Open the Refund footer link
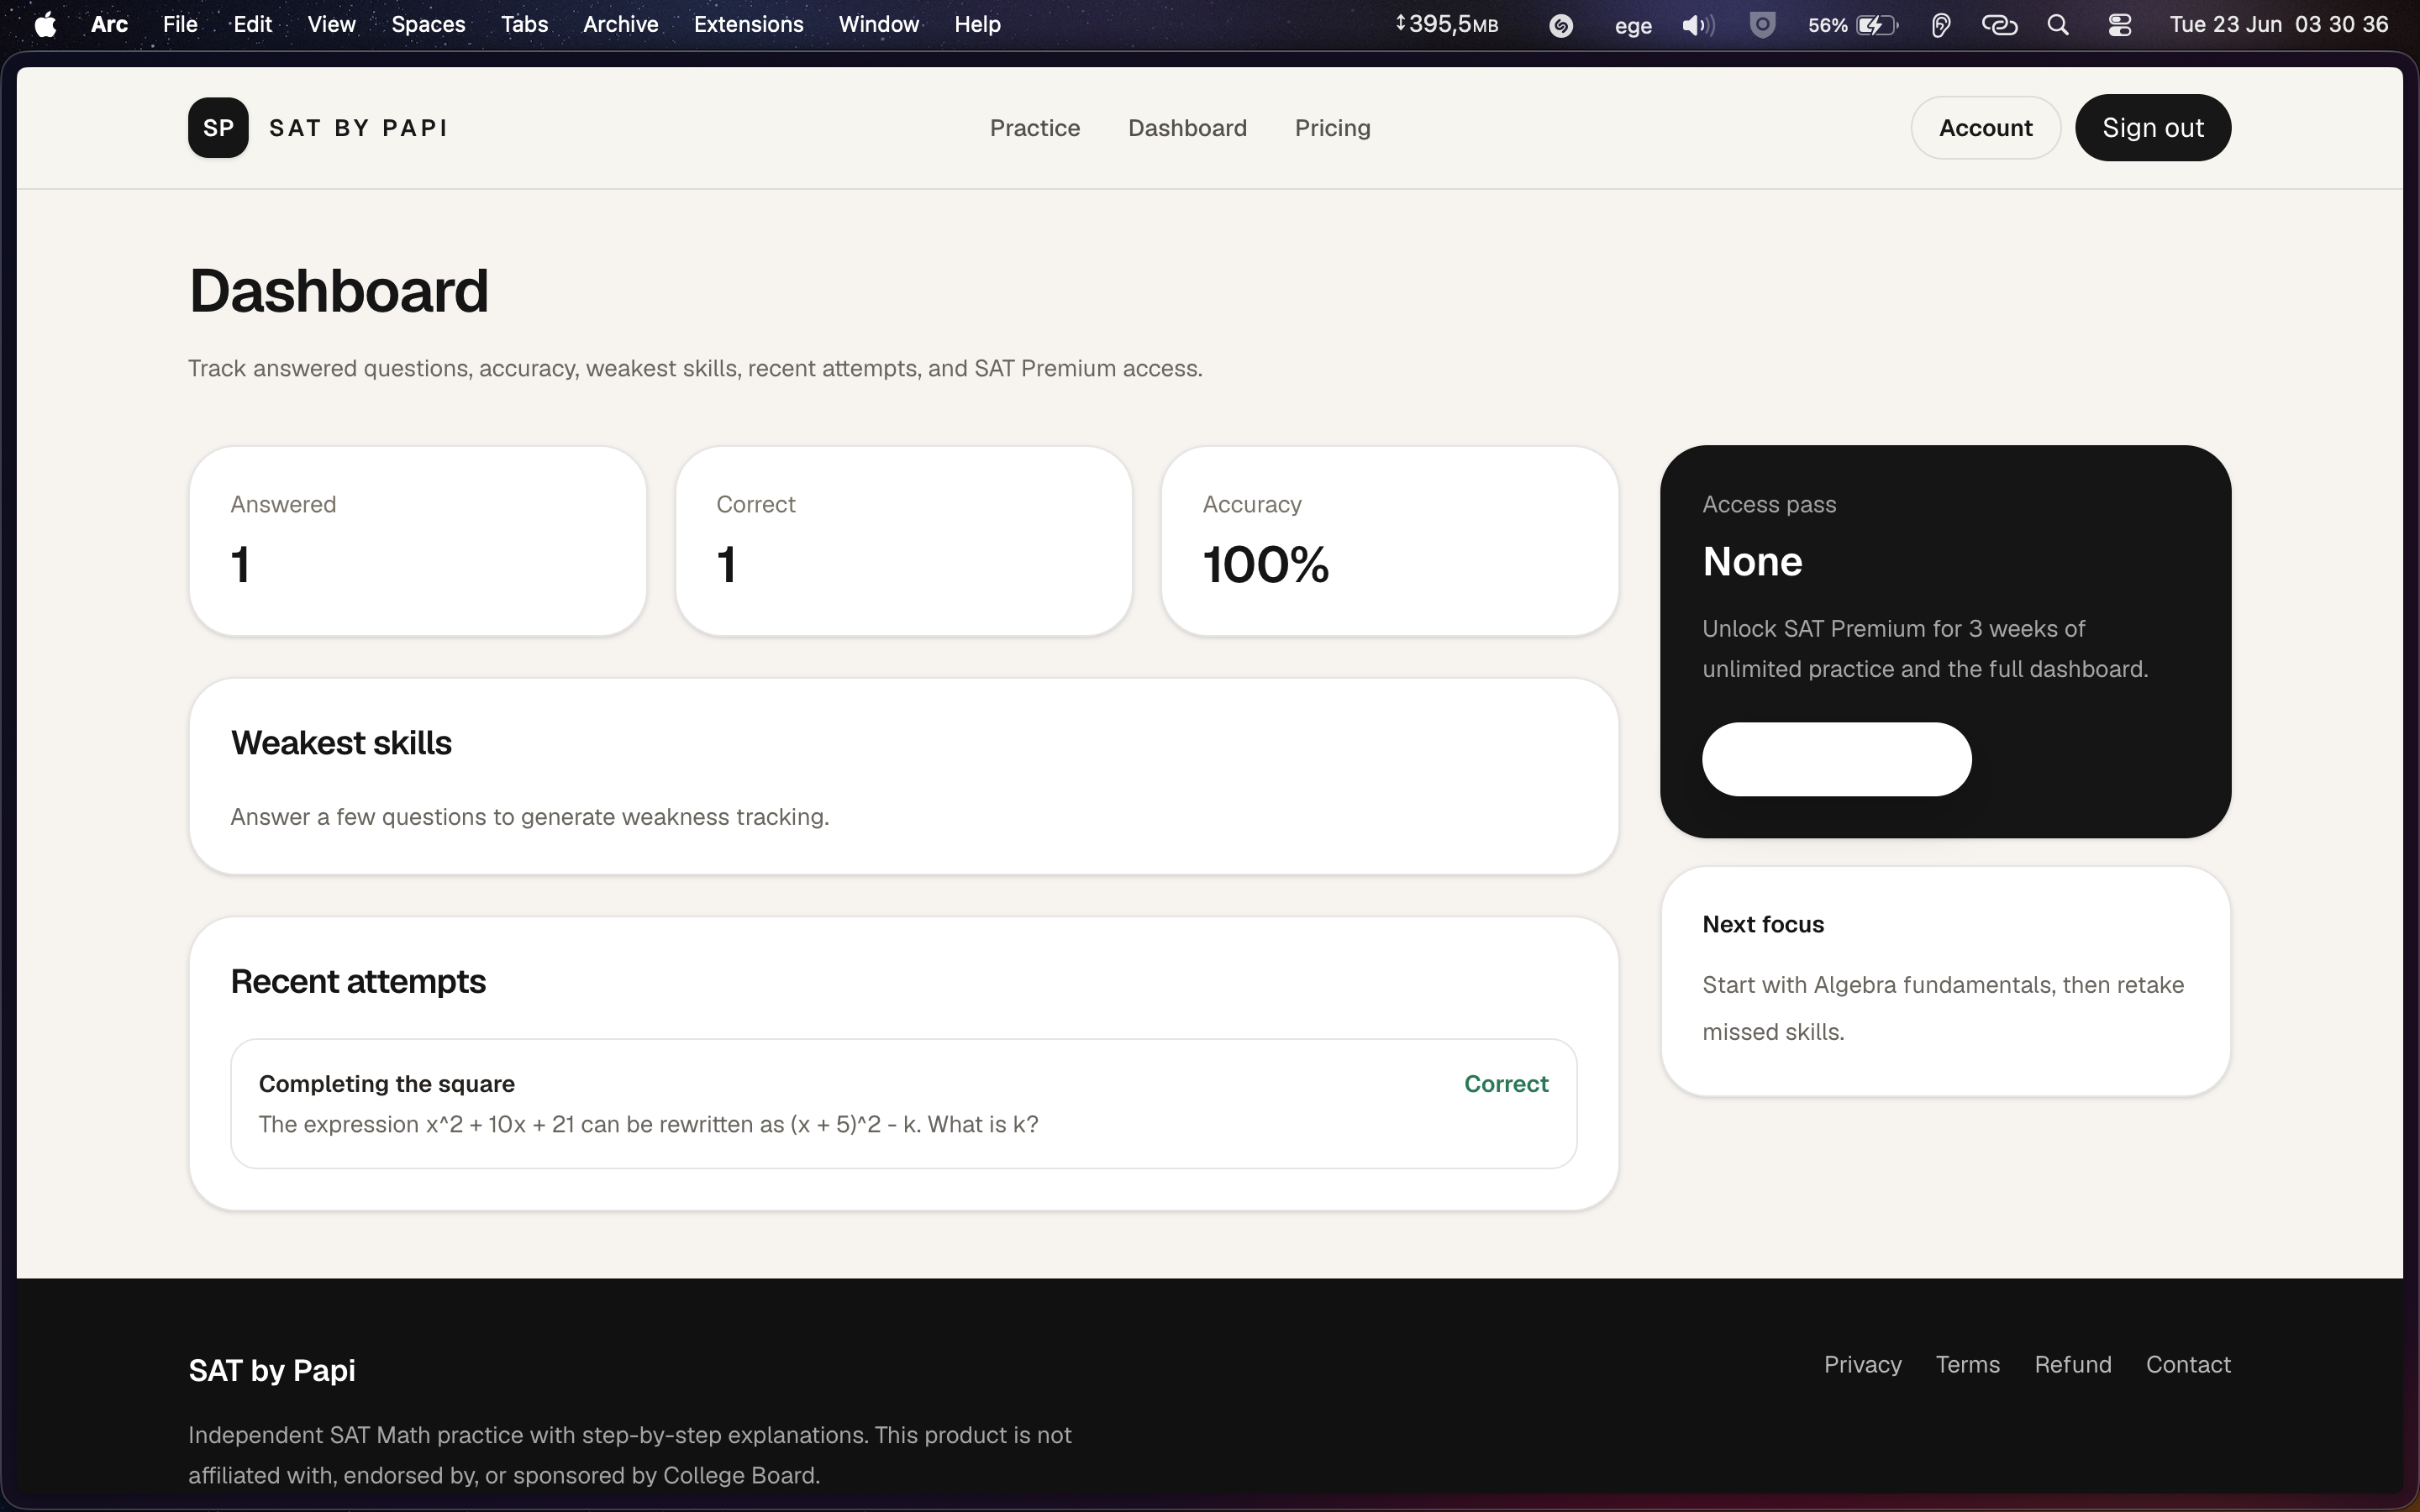This screenshot has width=2420, height=1512. tap(2072, 1364)
